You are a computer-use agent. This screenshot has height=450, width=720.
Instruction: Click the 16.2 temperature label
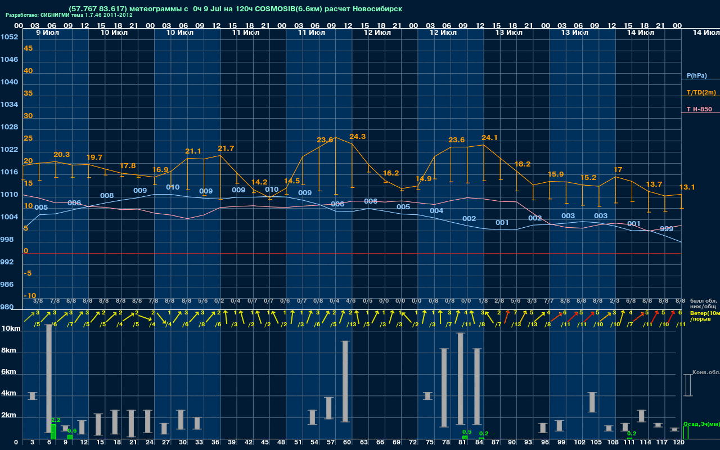[x=390, y=173]
